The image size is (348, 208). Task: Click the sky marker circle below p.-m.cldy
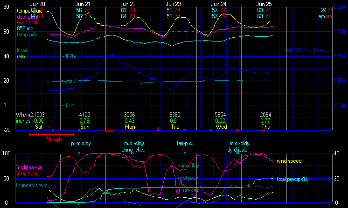click(x=79, y=153)
